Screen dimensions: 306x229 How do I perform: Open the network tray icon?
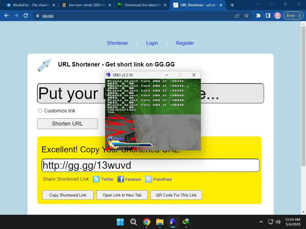point(270,222)
